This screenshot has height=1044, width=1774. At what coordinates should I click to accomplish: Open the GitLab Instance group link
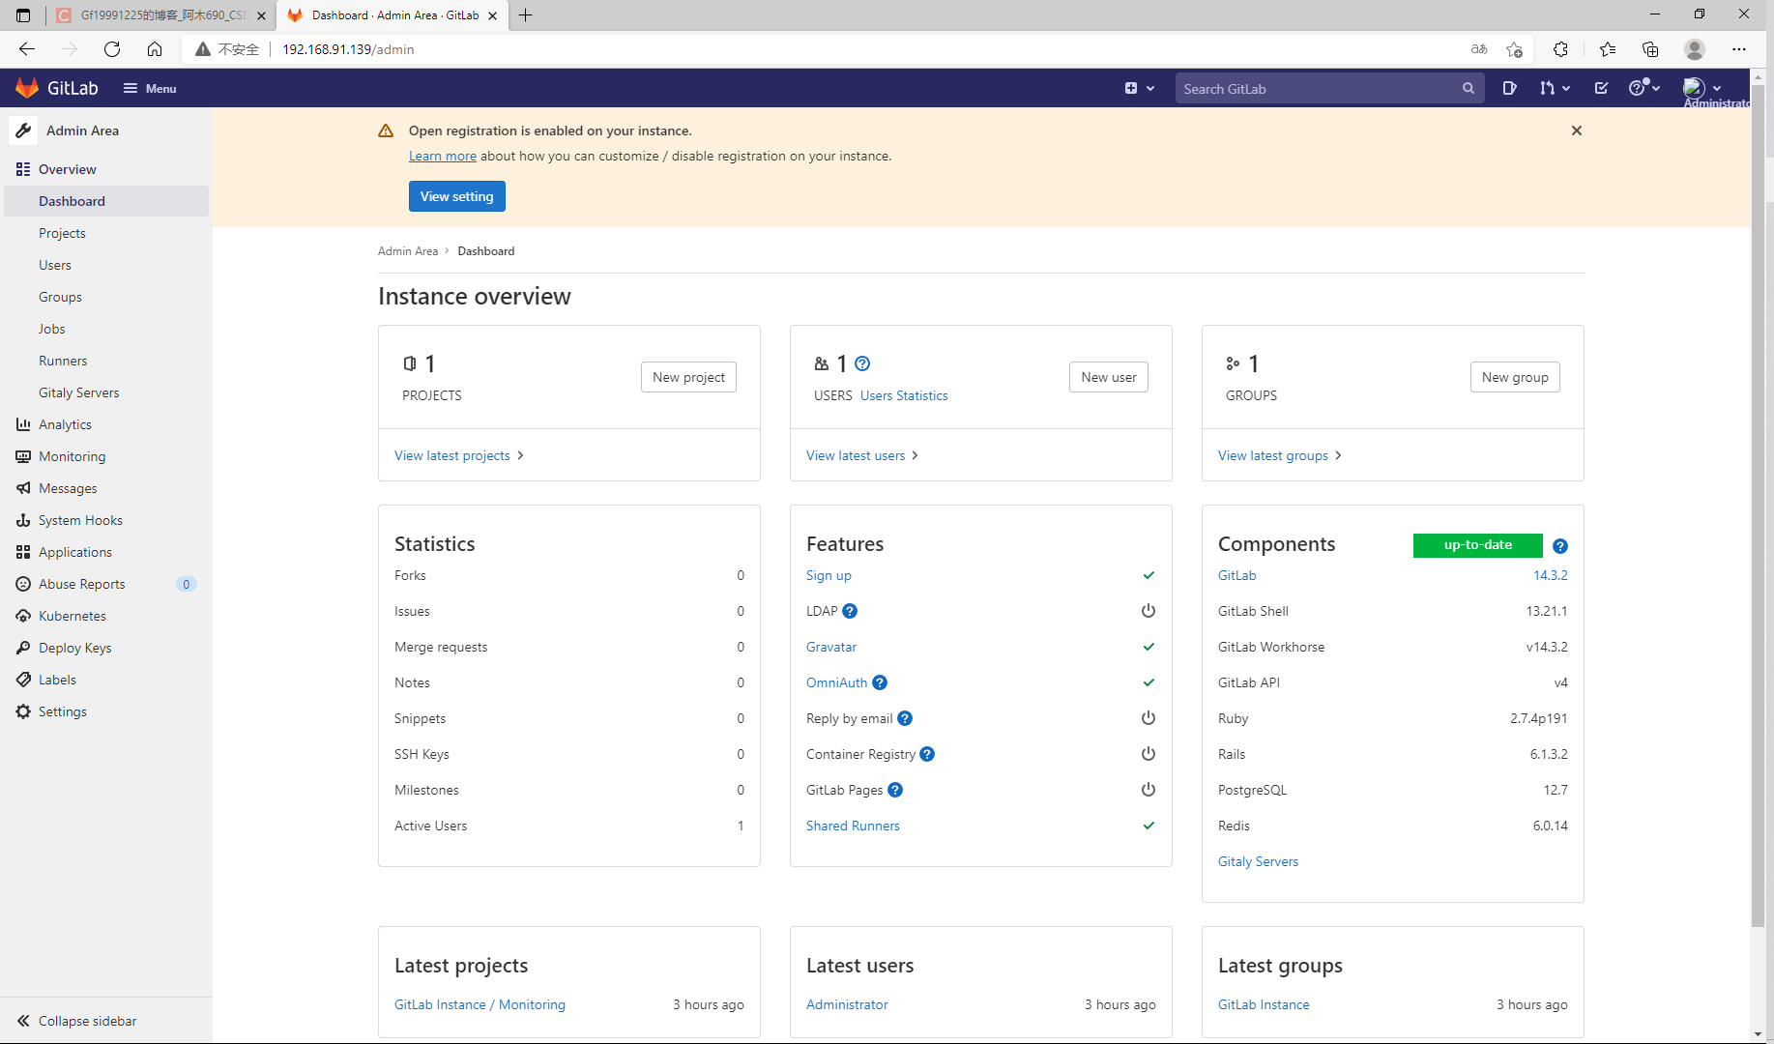pyautogui.click(x=1264, y=1004)
